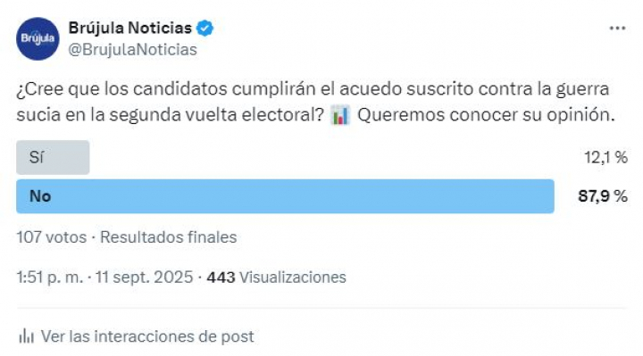Click the Brújula Noticias display name

(130, 28)
